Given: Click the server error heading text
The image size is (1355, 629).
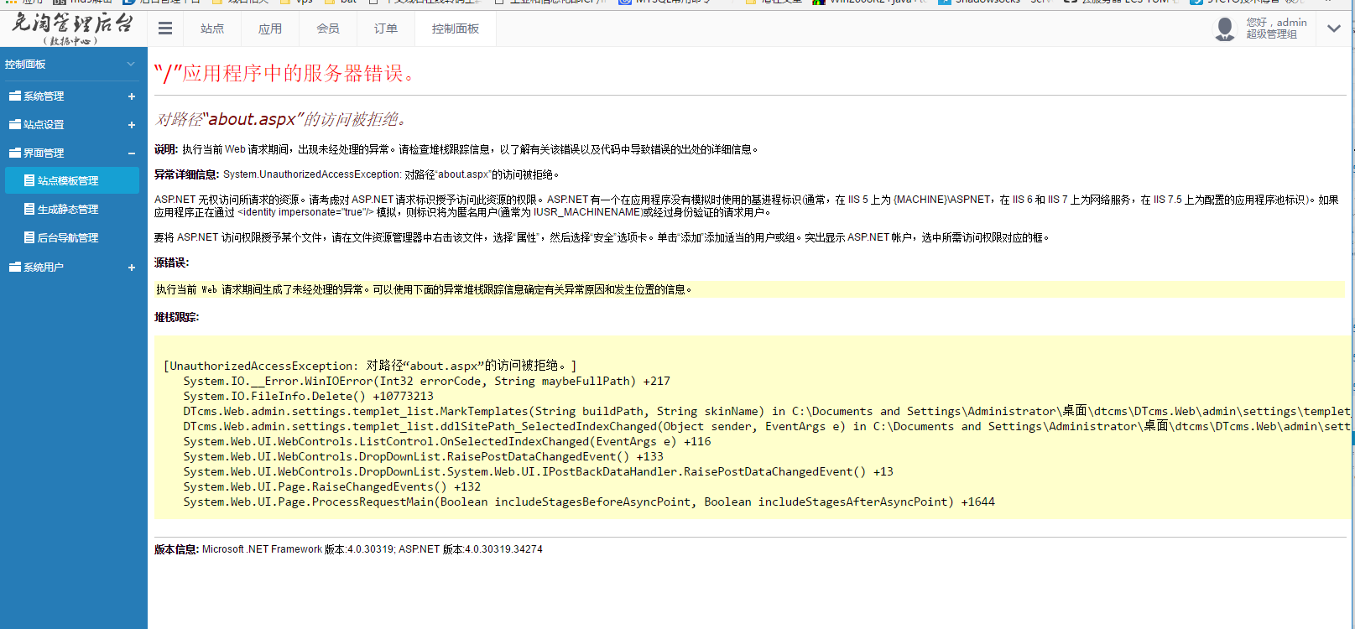Looking at the screenshot, I should (285, 74).
